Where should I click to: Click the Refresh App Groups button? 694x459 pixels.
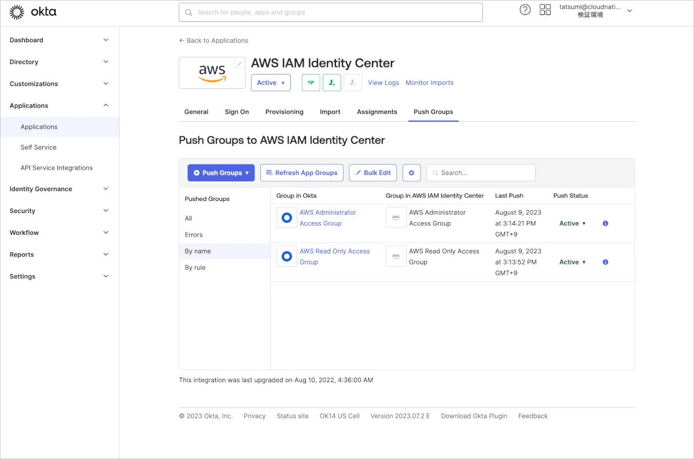point(302,173)
